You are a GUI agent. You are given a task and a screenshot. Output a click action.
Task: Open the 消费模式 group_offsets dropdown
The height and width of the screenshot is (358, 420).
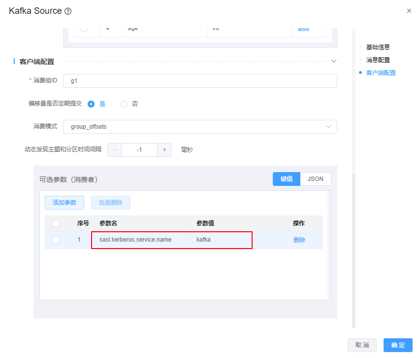pos(200,127)
